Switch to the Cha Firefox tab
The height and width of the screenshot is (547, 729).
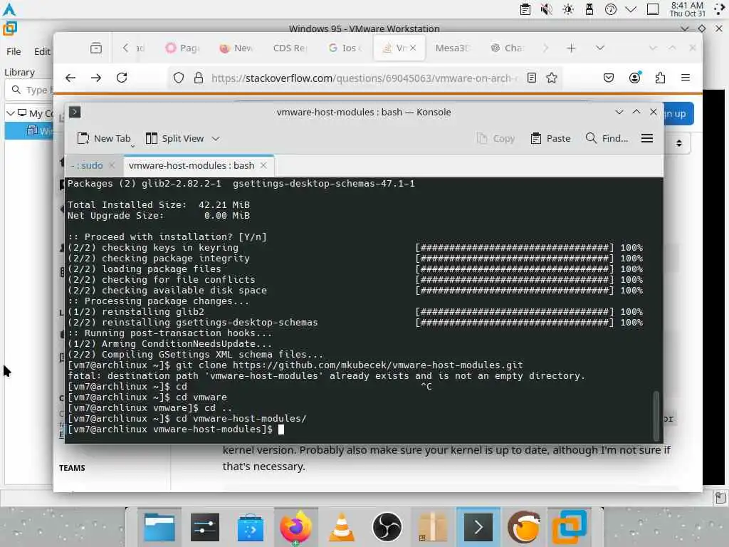pyautogui.click(x=507, y=48)
